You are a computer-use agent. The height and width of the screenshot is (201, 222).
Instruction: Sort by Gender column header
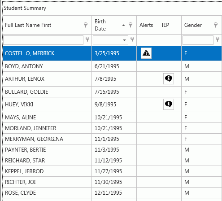click(193, 25)
